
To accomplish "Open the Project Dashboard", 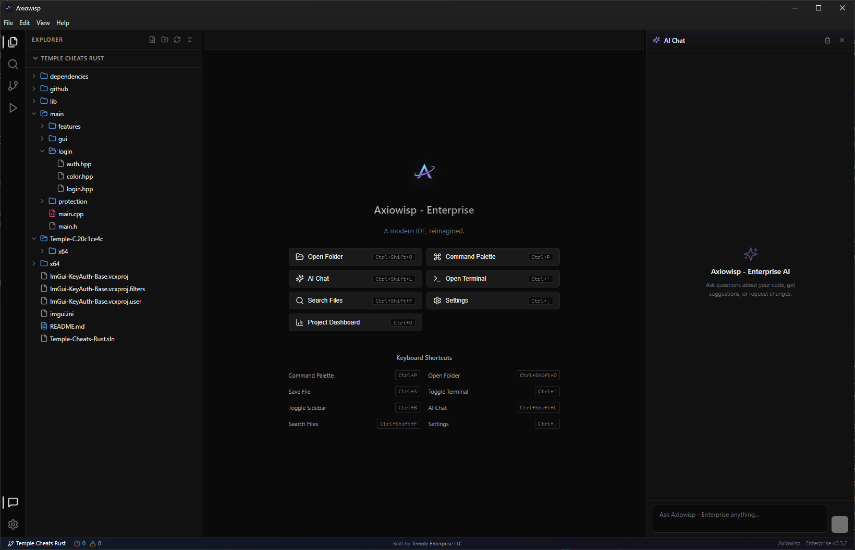I will coord(355,322).
